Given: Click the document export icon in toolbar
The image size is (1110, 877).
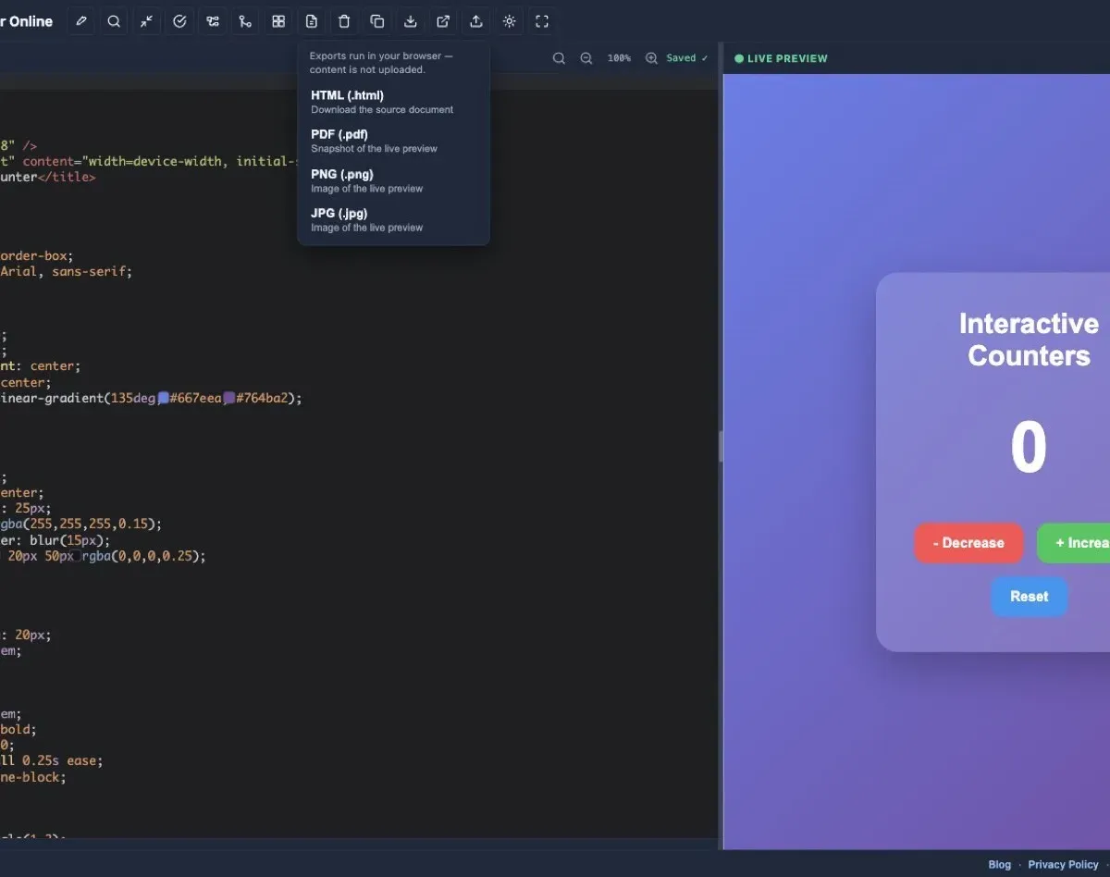Looking at the screenshot, I should (312, 21).
